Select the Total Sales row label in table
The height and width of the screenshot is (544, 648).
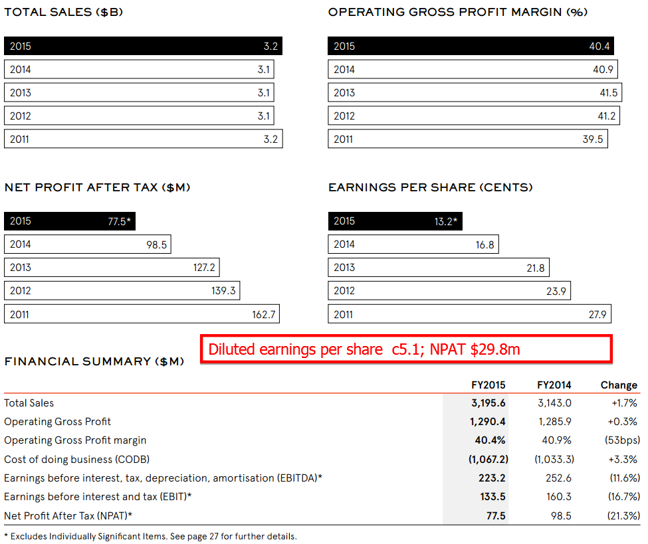[29, 403]
